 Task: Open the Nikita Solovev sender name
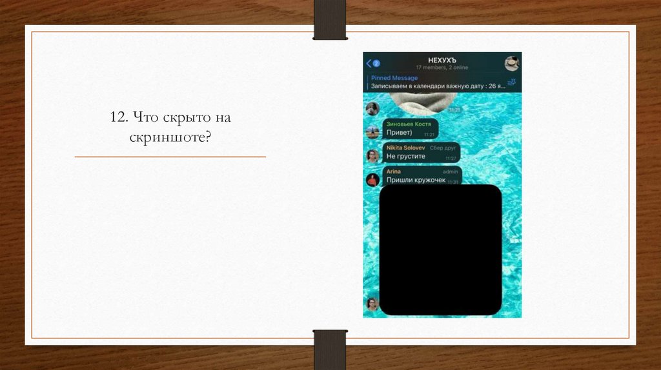click(x=405, y=148)
